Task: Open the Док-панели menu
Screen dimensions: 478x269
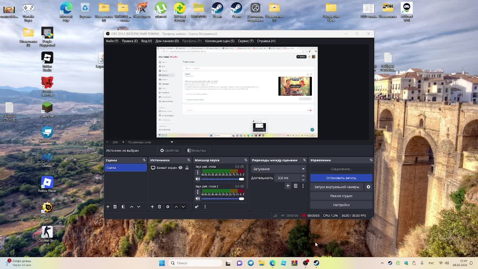Action: (167, 41)
